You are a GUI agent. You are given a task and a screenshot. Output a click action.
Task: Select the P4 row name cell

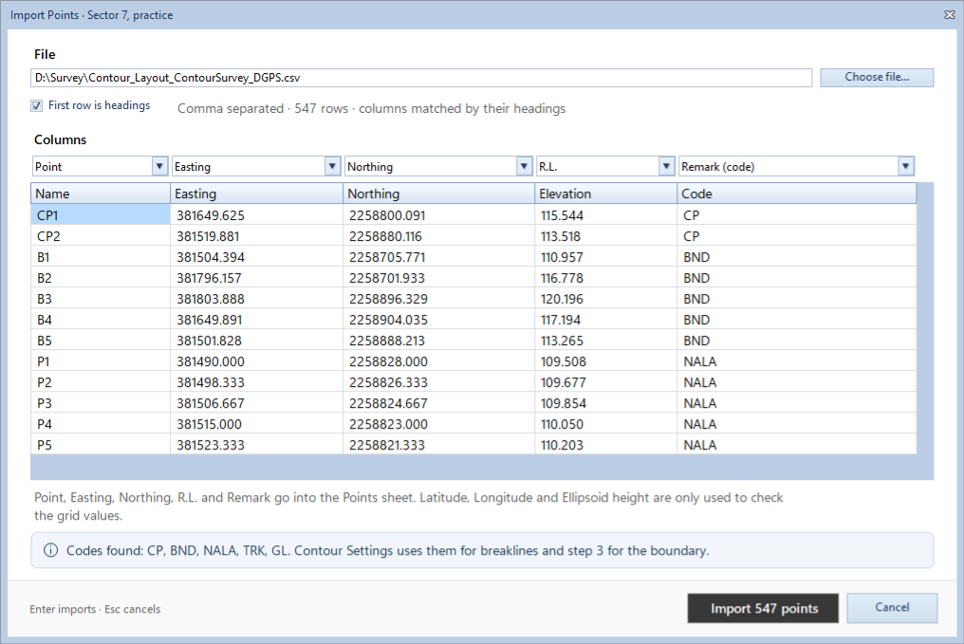click(101, 424)
